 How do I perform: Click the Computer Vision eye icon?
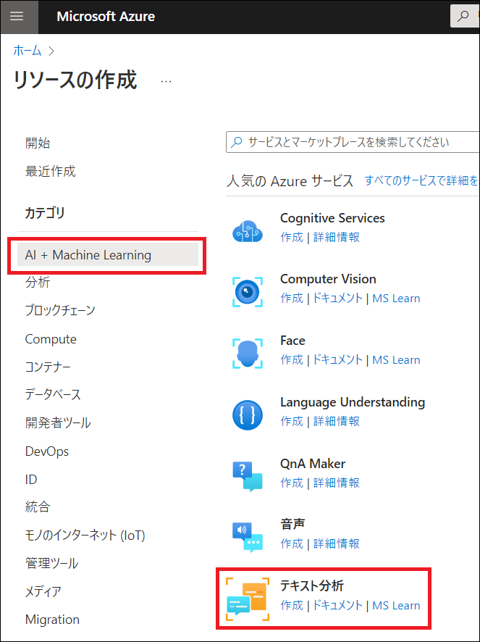pos(247,292)
